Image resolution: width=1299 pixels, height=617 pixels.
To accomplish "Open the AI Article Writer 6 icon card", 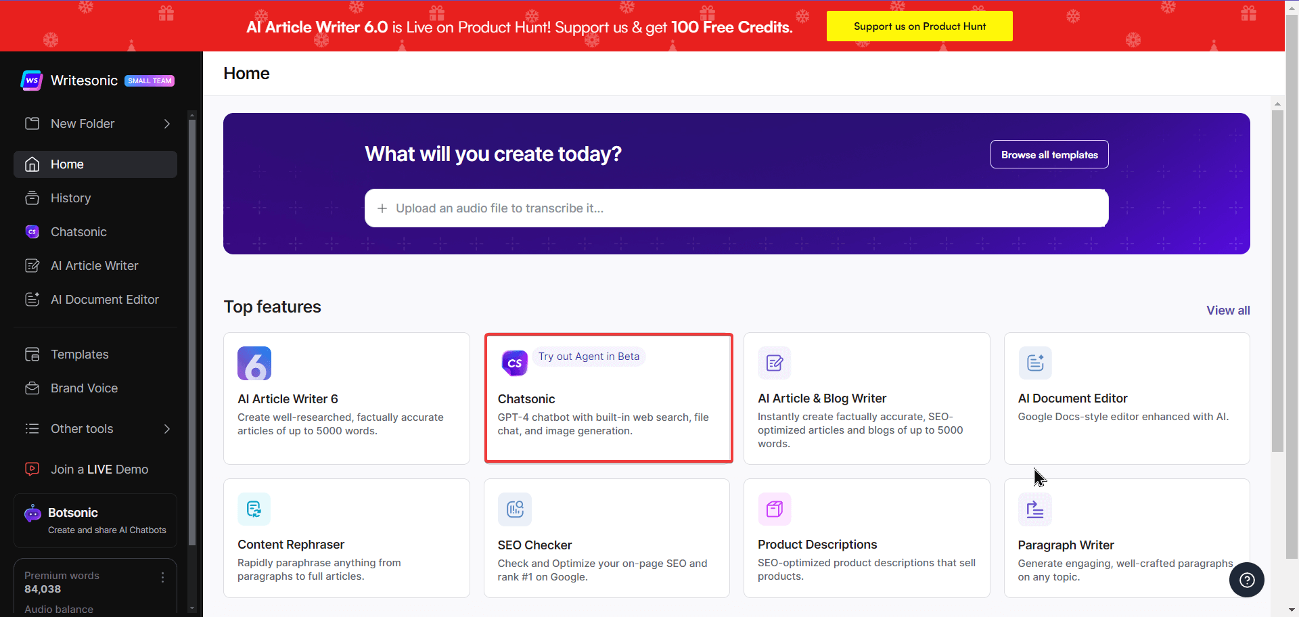I will (254, 363).
